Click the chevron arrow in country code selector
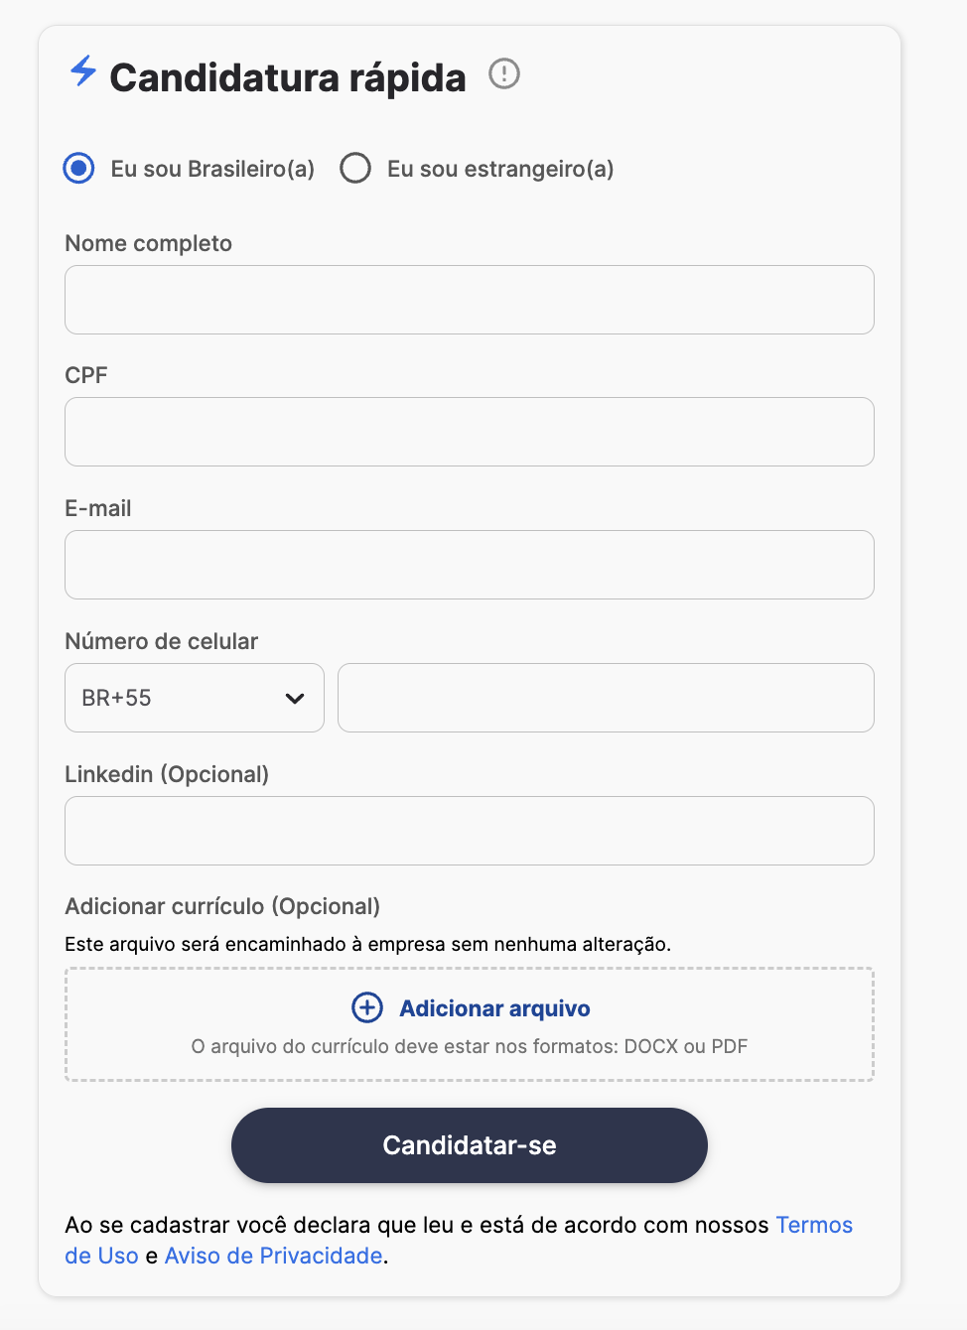This screenshot has height=1330, width=967. (x=295, y=698)
